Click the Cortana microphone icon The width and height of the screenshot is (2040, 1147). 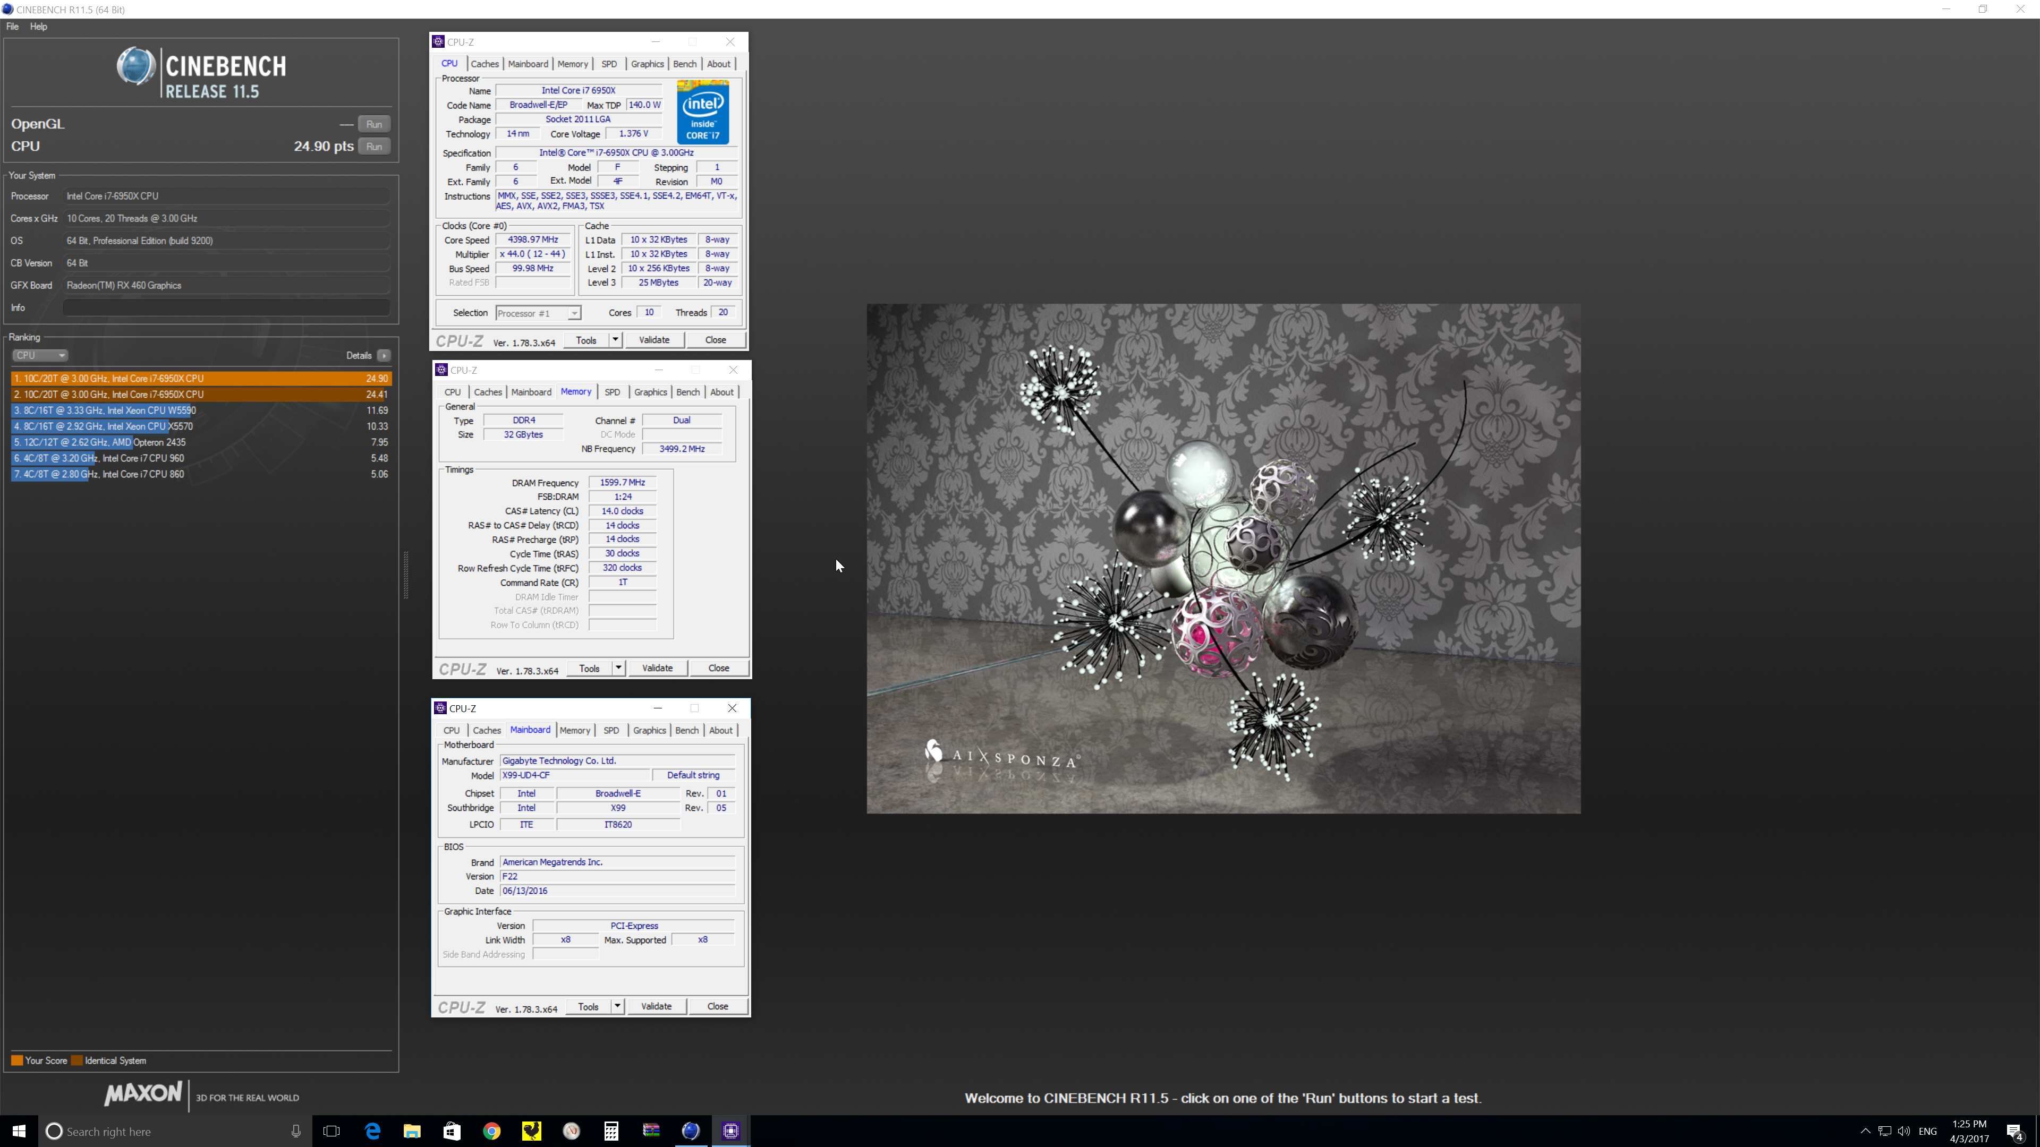pyautogui.click(x=296, y=1131)
